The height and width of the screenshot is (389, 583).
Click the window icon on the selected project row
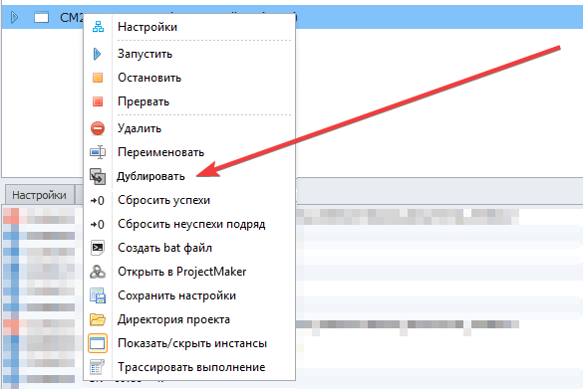point(41,17)
